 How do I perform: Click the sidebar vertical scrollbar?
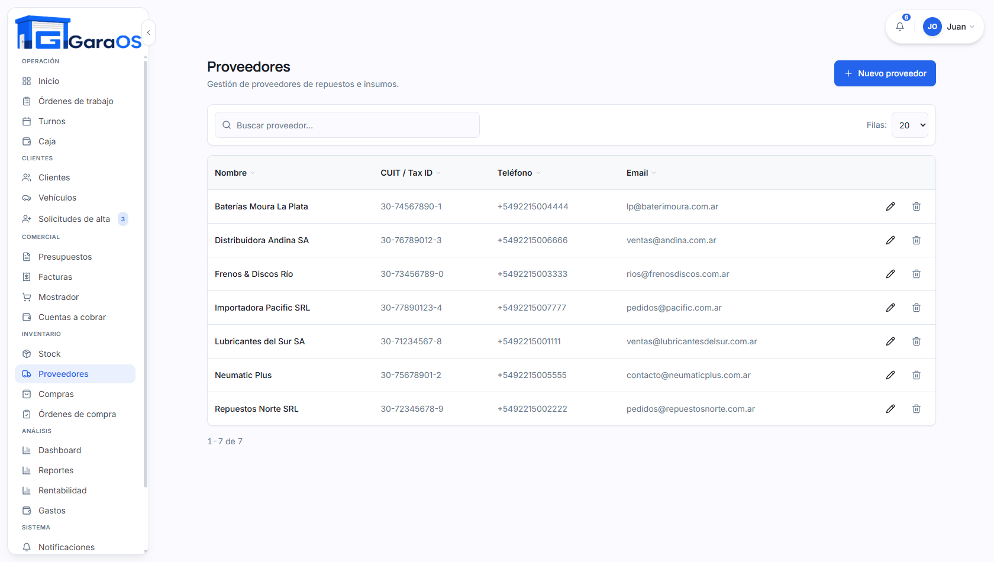pyautogui.click(x=146, y=274)
